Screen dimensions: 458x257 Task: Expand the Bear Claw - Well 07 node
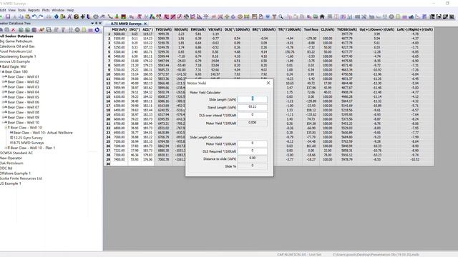pos(3,107)
